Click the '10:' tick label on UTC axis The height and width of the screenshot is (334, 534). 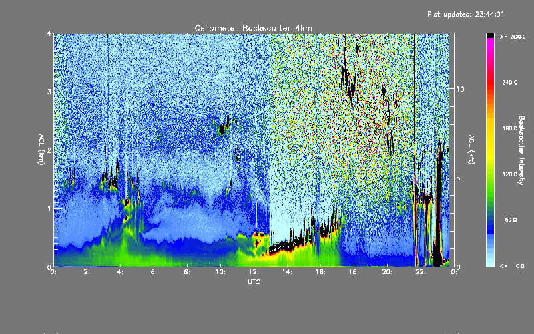coord(220,272)
